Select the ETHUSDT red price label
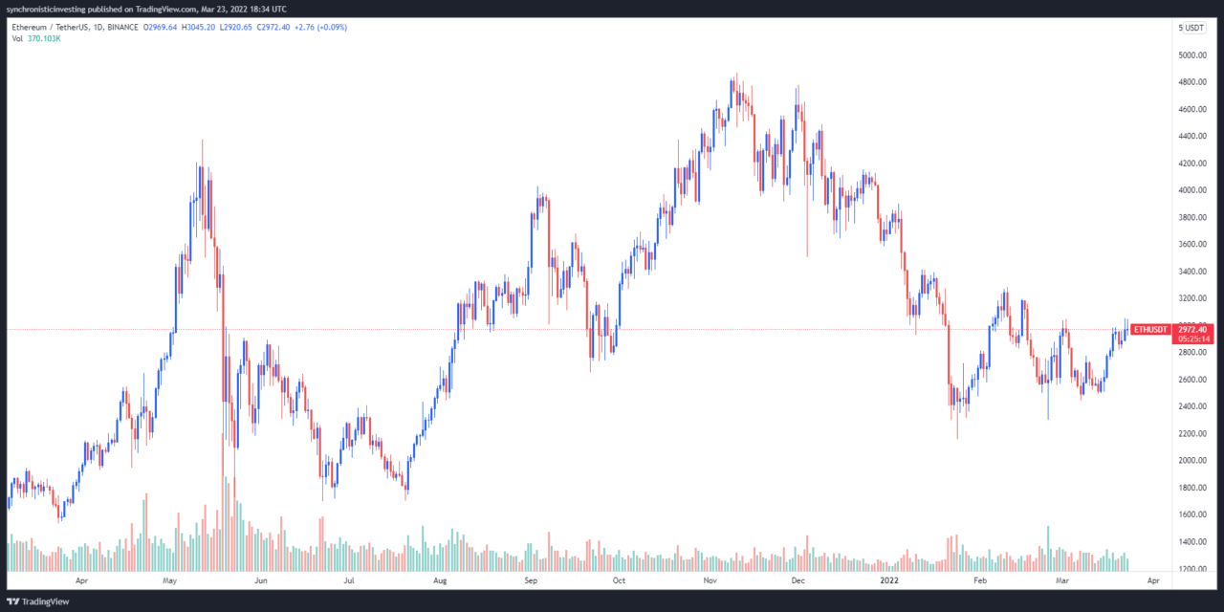1224x612 pixels. pyautogui.click(x=1149, y=329)
